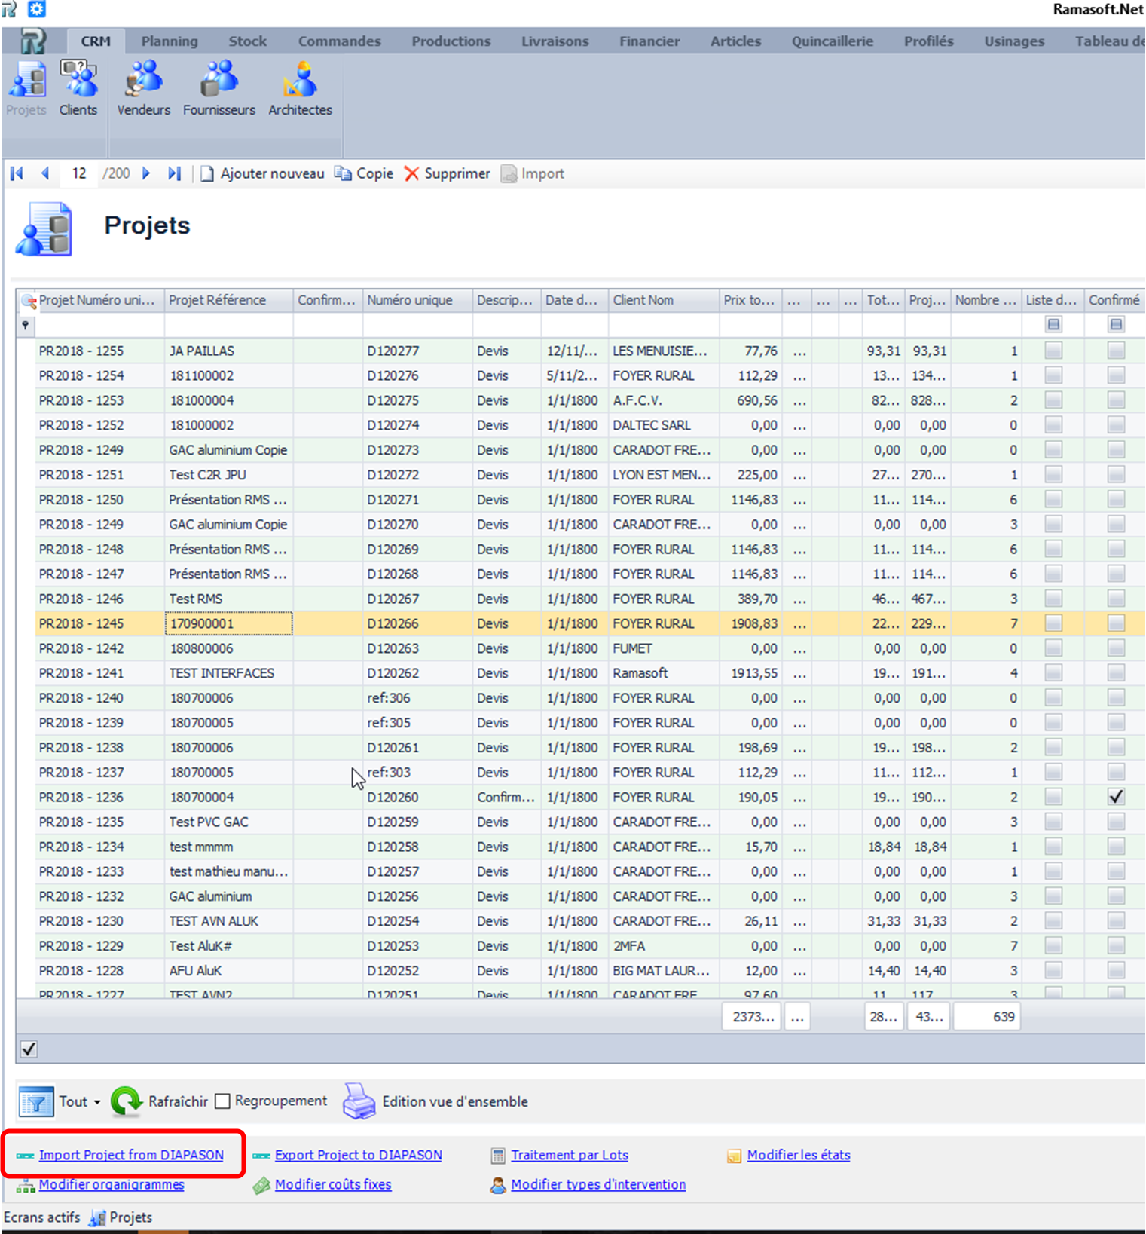Tick Liste d... checkbox for PR2018 - 1255
Screen dimensions: 1146x1234
(x=1053, y=351)
